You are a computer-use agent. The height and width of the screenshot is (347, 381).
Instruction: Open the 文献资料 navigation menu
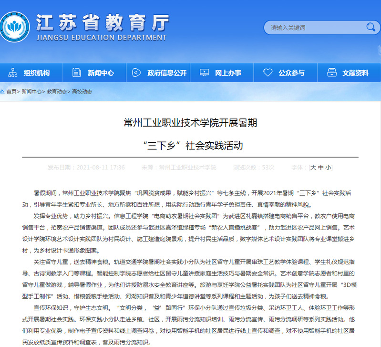click(x=355, y=73)
